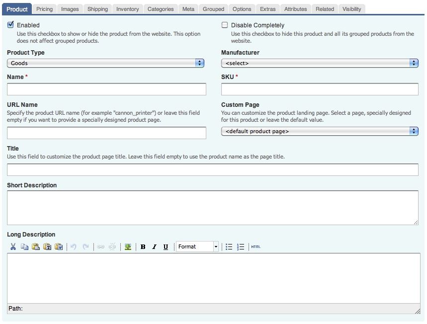
Task: Click the Undo button in the editor toolbar
Action: click(x=73, y=246)
